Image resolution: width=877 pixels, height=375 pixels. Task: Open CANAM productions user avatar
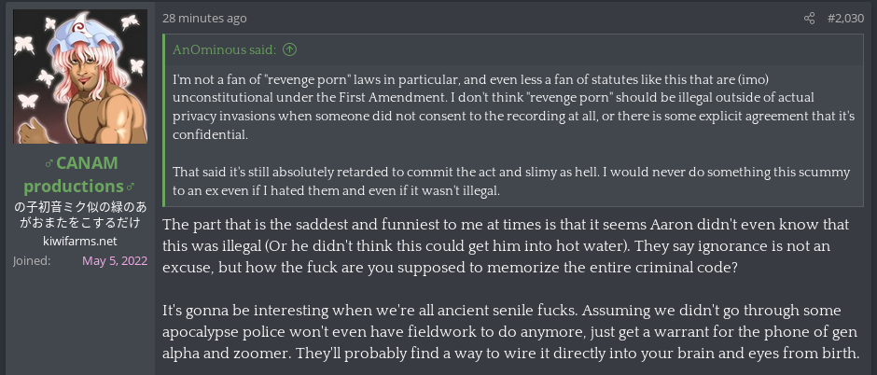click(x=80, y=77)
